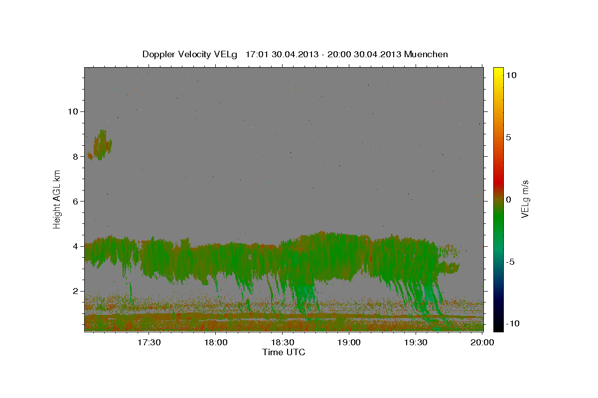Click the 'VELg m/s' colorbar label

coord(525,199)
